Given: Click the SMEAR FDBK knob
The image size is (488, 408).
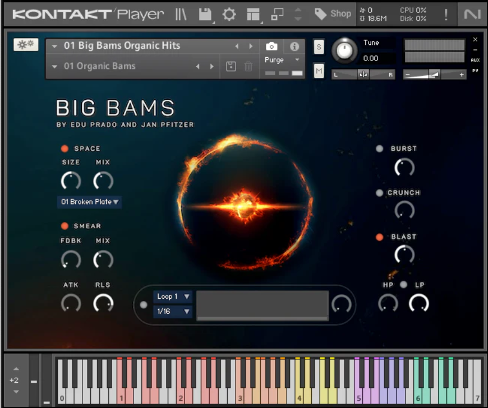Looking at the screenshot, I should 71,259.
